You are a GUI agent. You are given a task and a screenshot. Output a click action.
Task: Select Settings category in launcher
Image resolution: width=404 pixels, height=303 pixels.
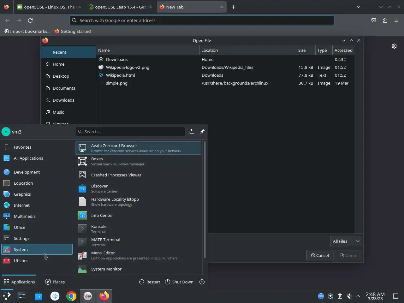37,238
